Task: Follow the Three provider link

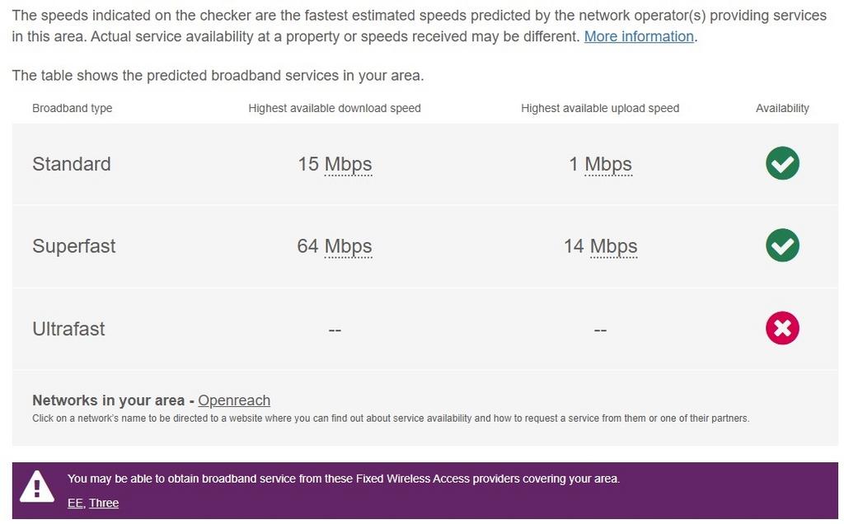Action: click(x=104, y=503)
